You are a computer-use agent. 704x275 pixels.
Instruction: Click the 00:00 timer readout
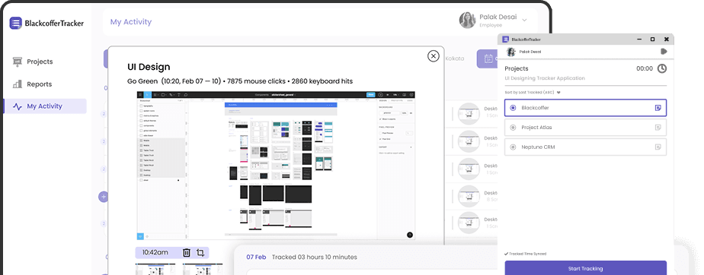[645, 68]
